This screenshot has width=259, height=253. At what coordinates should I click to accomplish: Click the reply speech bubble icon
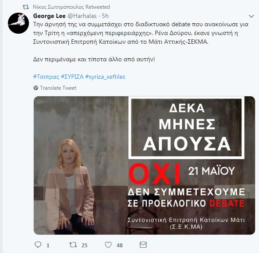point(38,245)
